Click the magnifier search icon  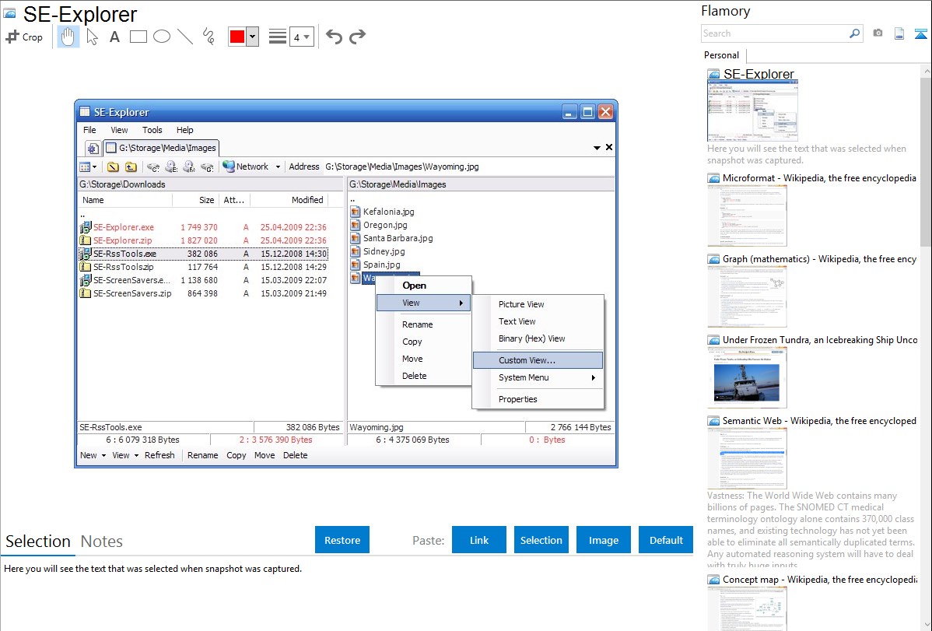854,33
